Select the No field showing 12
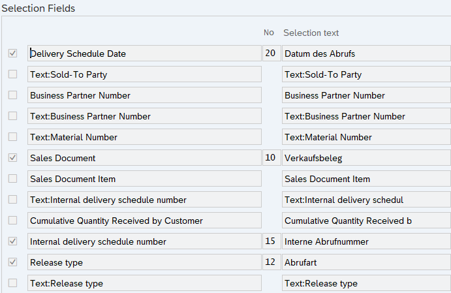 coord(270,262)
